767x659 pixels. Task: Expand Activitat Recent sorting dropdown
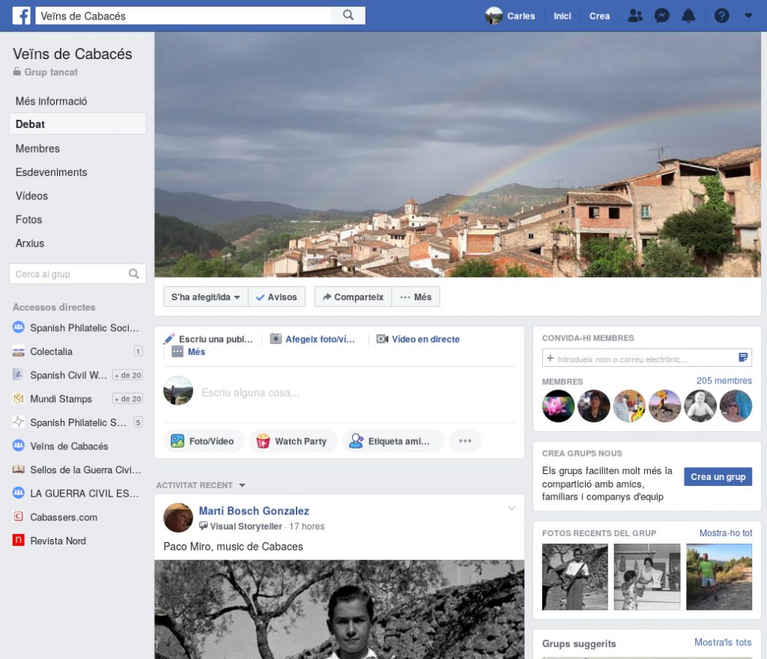[x=242, y=486]
